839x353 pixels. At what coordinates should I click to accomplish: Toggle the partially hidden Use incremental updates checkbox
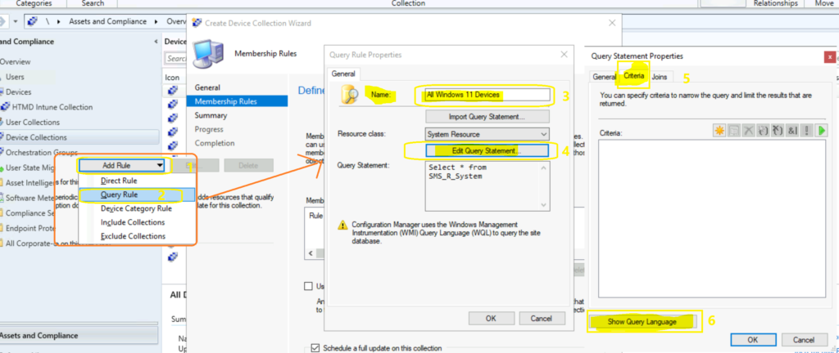point(308,286)
